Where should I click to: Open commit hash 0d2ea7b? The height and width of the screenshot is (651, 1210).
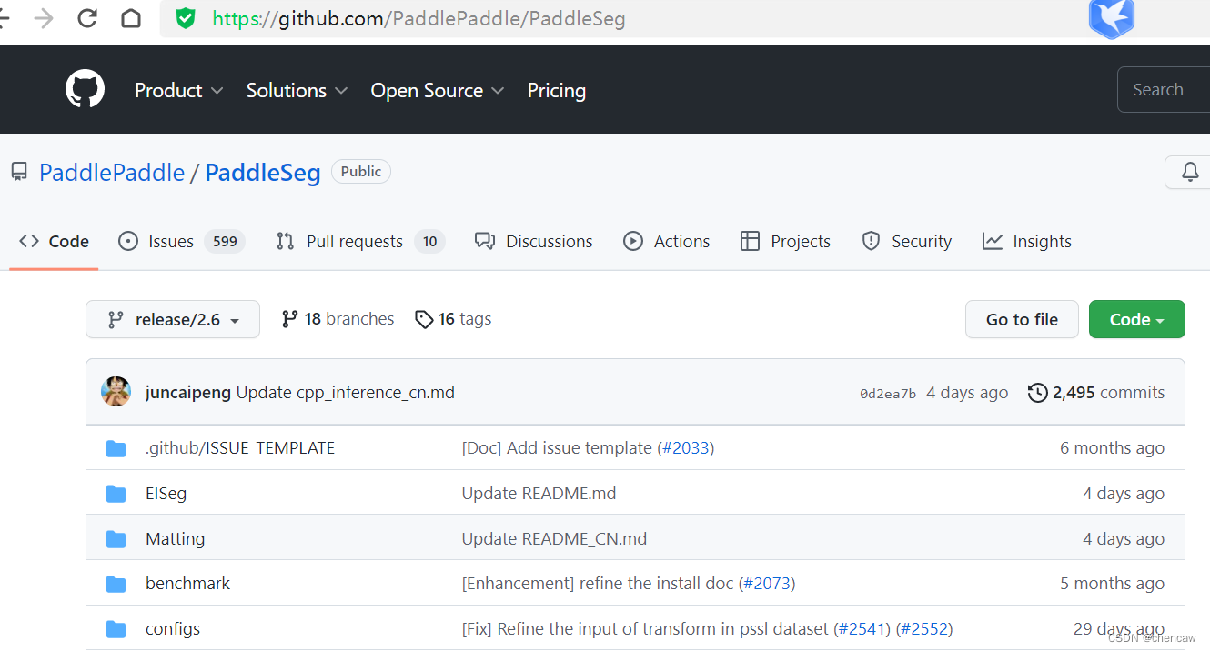(x=888, y=394)
